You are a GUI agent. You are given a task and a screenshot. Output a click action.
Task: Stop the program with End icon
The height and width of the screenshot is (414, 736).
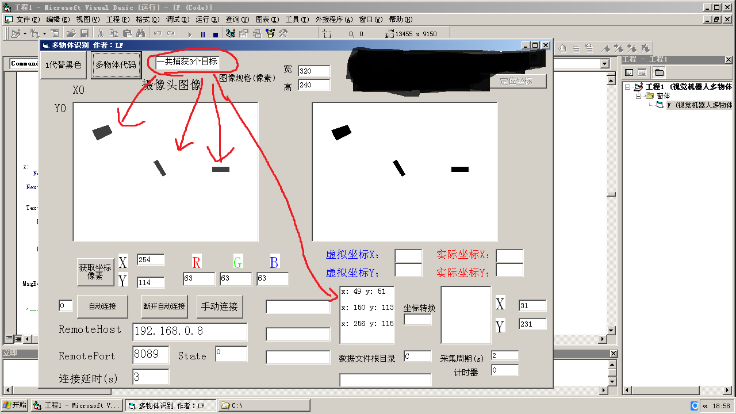[x=216, y=34]
